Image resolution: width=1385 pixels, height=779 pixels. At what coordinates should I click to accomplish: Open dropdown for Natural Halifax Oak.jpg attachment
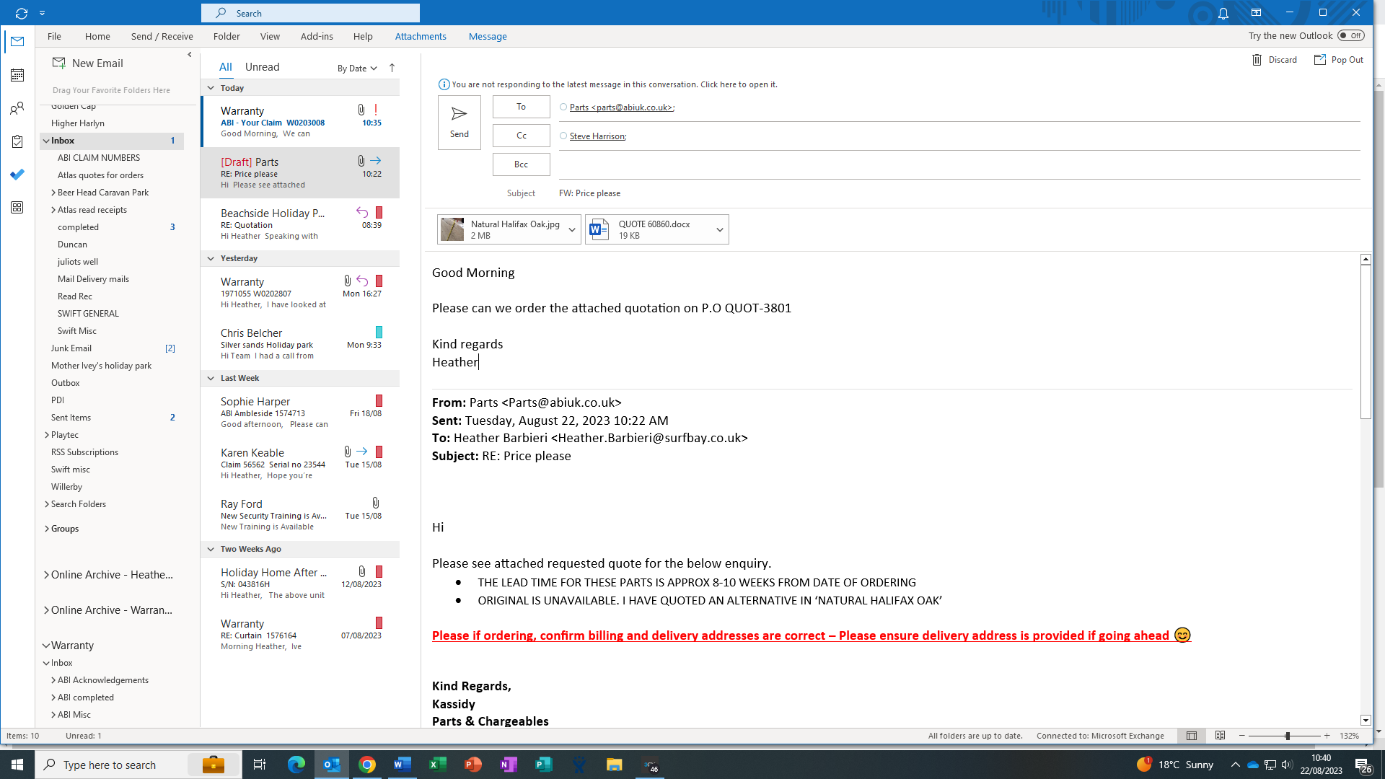point(572,229)
